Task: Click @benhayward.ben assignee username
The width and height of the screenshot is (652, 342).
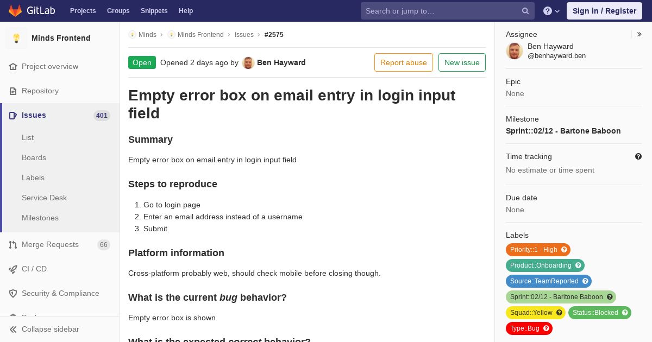Action: [x=556, y=55]
